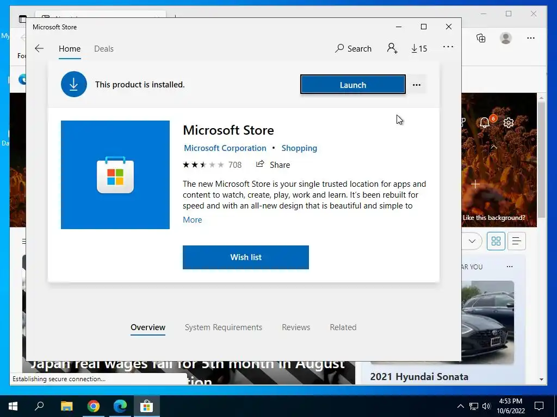Open Microsoft Corporation publisher link

[x=225, y=148]
